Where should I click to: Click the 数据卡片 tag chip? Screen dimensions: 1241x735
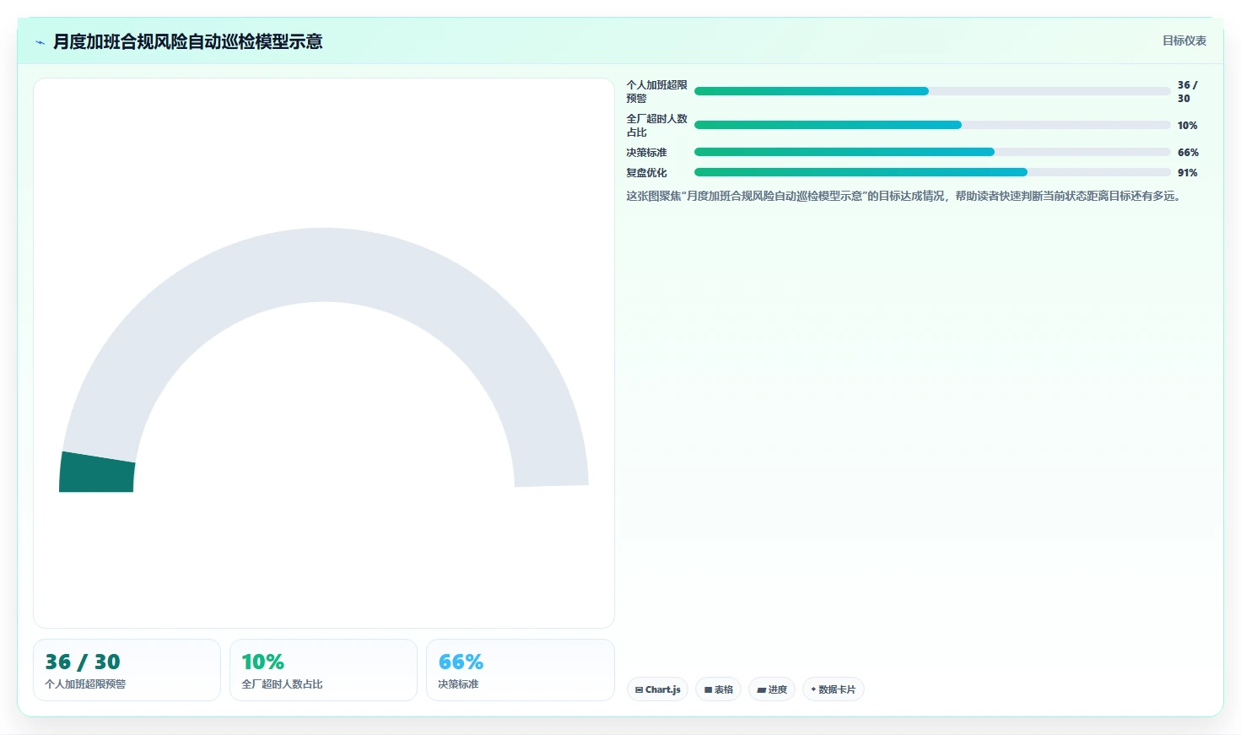click(834, 689)
